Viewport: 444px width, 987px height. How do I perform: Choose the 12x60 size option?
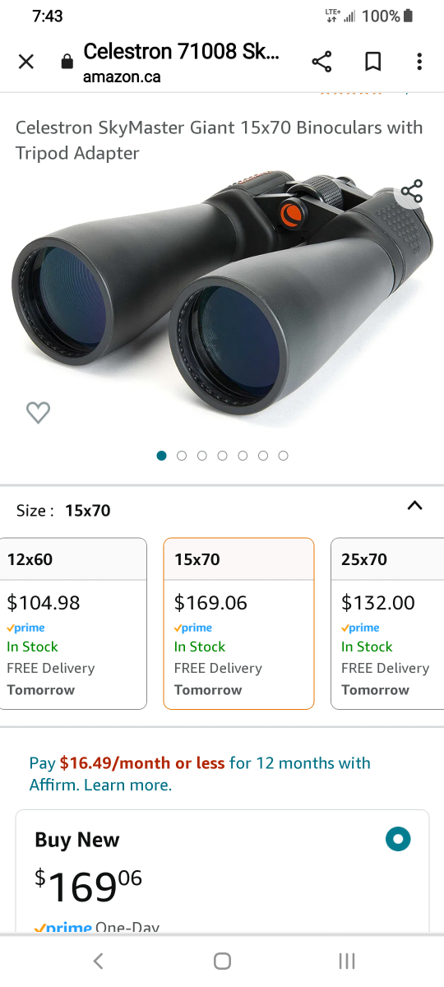73,623
